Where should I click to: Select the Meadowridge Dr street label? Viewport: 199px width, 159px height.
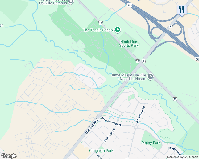(x=111, y=122)
